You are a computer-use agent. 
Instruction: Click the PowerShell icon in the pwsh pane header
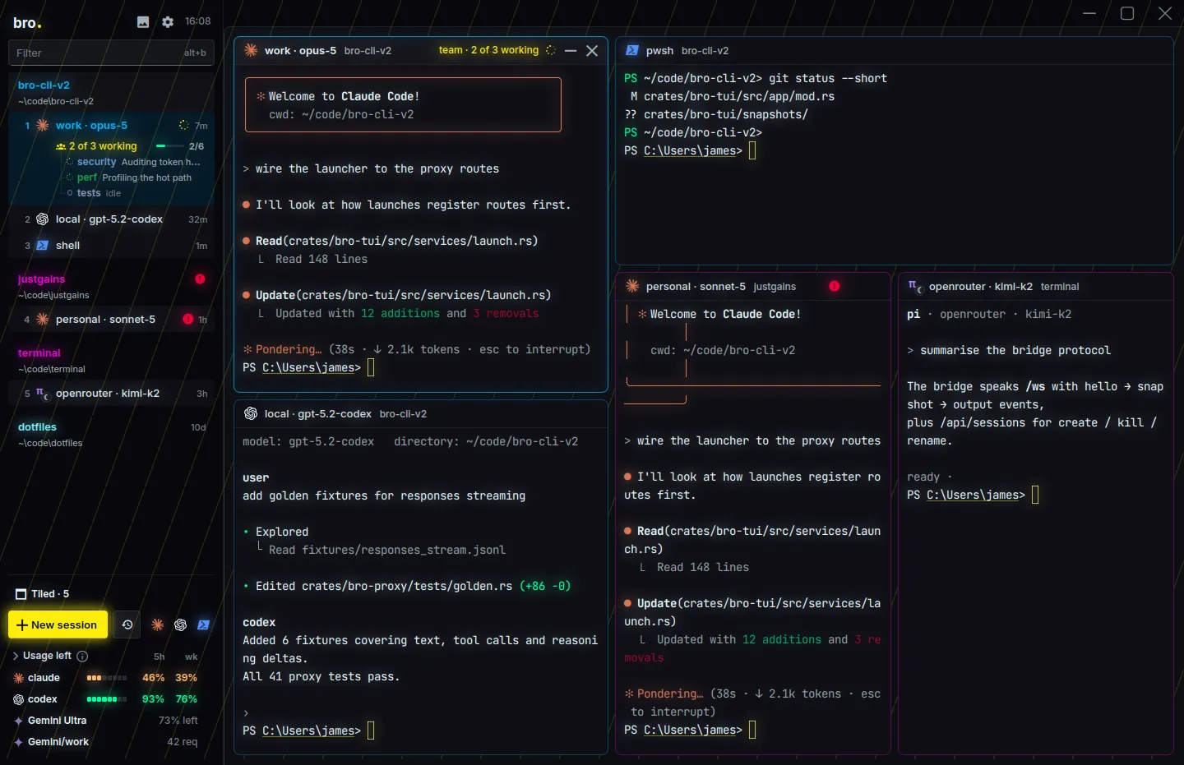(632, 51)
